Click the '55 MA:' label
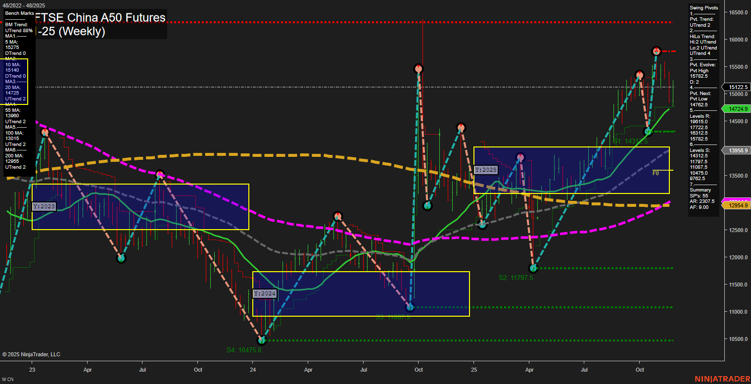The image size is (751, 384). 13,110
